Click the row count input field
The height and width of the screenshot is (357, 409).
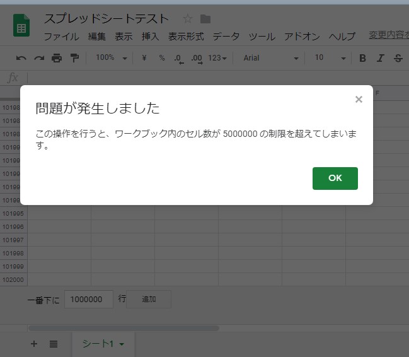coord(88,300)
